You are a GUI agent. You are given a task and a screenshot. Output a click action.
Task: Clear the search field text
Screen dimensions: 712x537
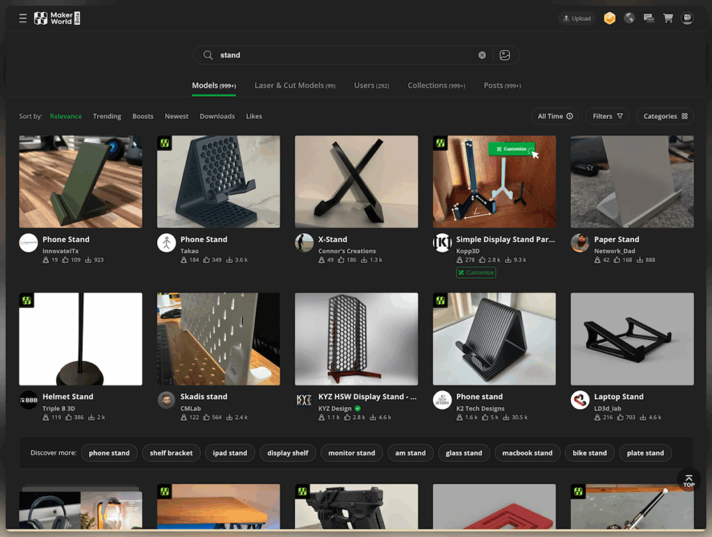click(x=482, y=55)
